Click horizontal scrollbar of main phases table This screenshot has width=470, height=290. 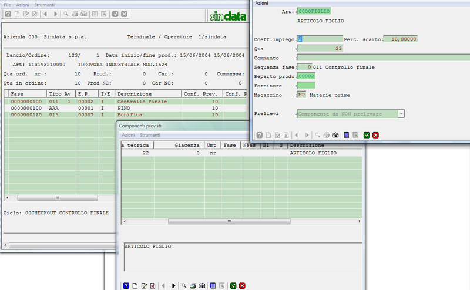pyautogui.click(x=57, y=198)
